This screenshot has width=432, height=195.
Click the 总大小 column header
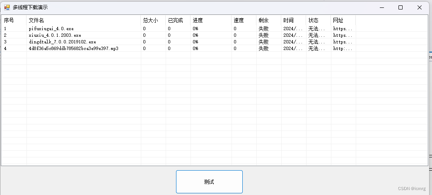(x=153, y=20)
